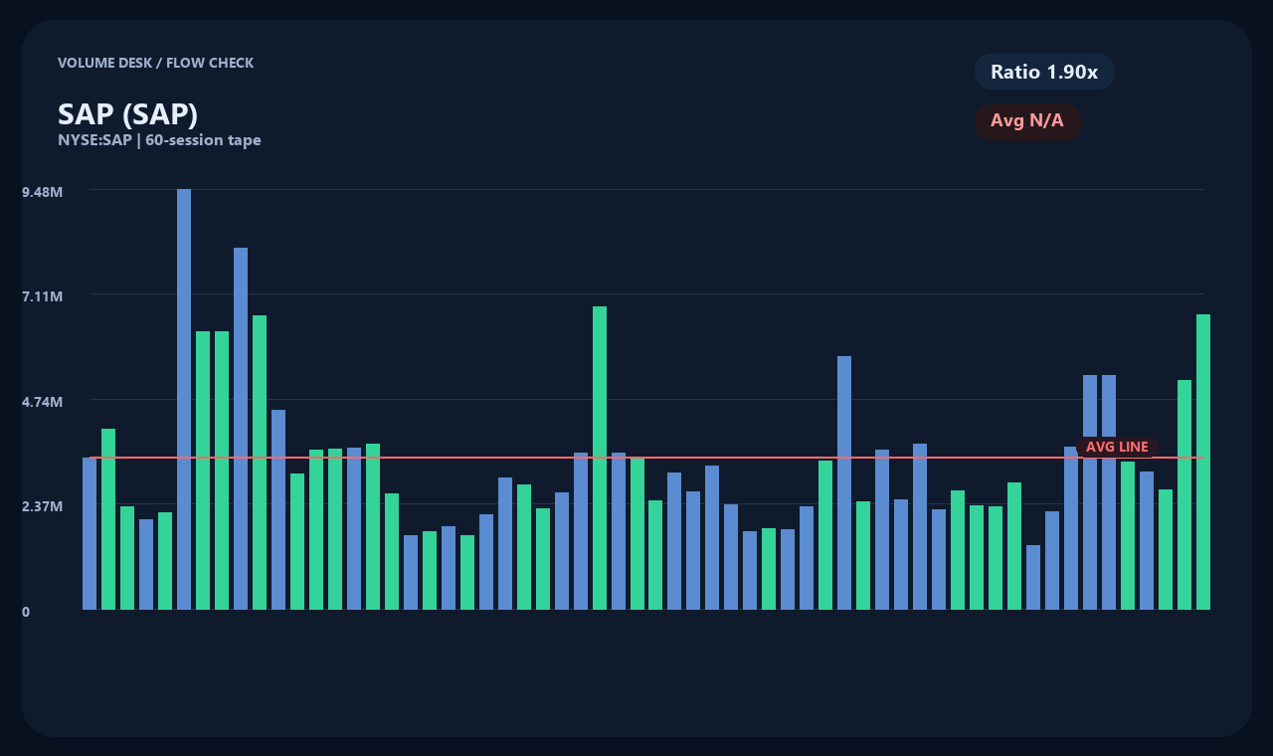
Task: Select the VOLUME DESK / FLOW CHECK header
Action: point(156,63)
